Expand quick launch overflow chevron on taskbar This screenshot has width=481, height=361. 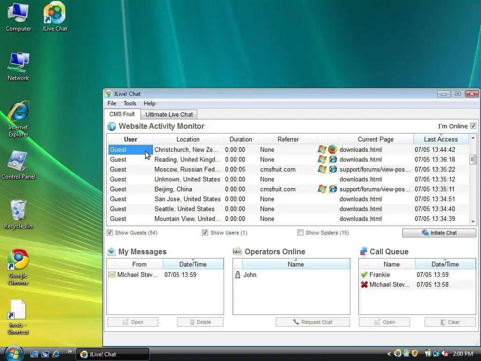[x=70, y=351]
